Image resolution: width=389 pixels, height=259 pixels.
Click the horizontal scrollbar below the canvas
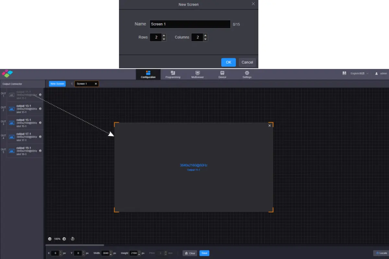click(75, 245)
